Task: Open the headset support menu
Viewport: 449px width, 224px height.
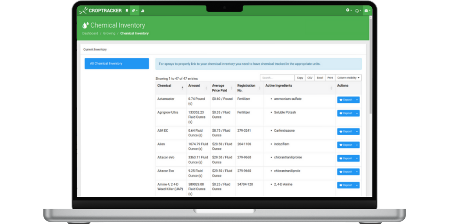Action: tap(358, 10)
